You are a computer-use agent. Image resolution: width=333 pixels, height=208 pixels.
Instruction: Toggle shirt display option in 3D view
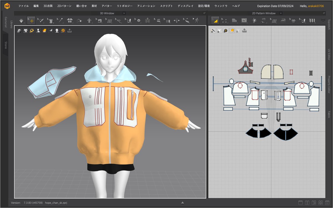tap(26, 31)
